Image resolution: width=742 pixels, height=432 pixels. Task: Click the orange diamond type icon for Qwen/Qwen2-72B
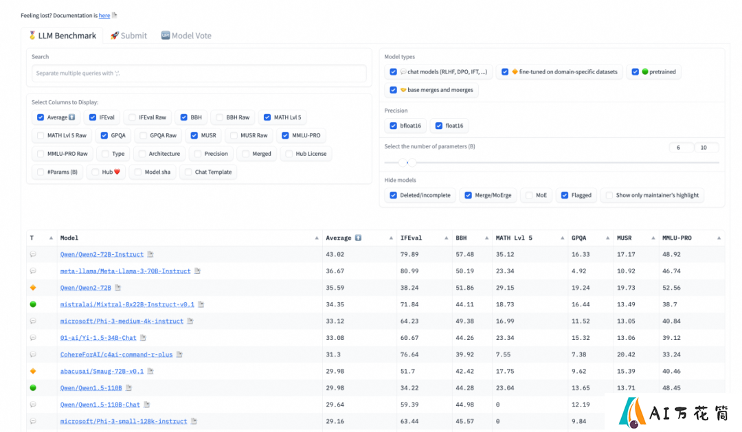coord(33,288)
